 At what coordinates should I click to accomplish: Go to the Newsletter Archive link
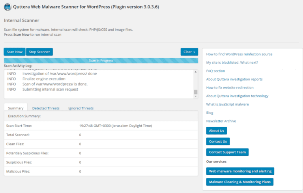pyautogui.click(x=221, y=121)
